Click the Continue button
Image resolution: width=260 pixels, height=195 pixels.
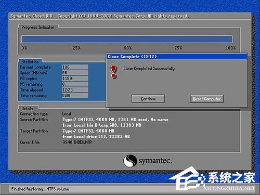(x=148, y=99)
